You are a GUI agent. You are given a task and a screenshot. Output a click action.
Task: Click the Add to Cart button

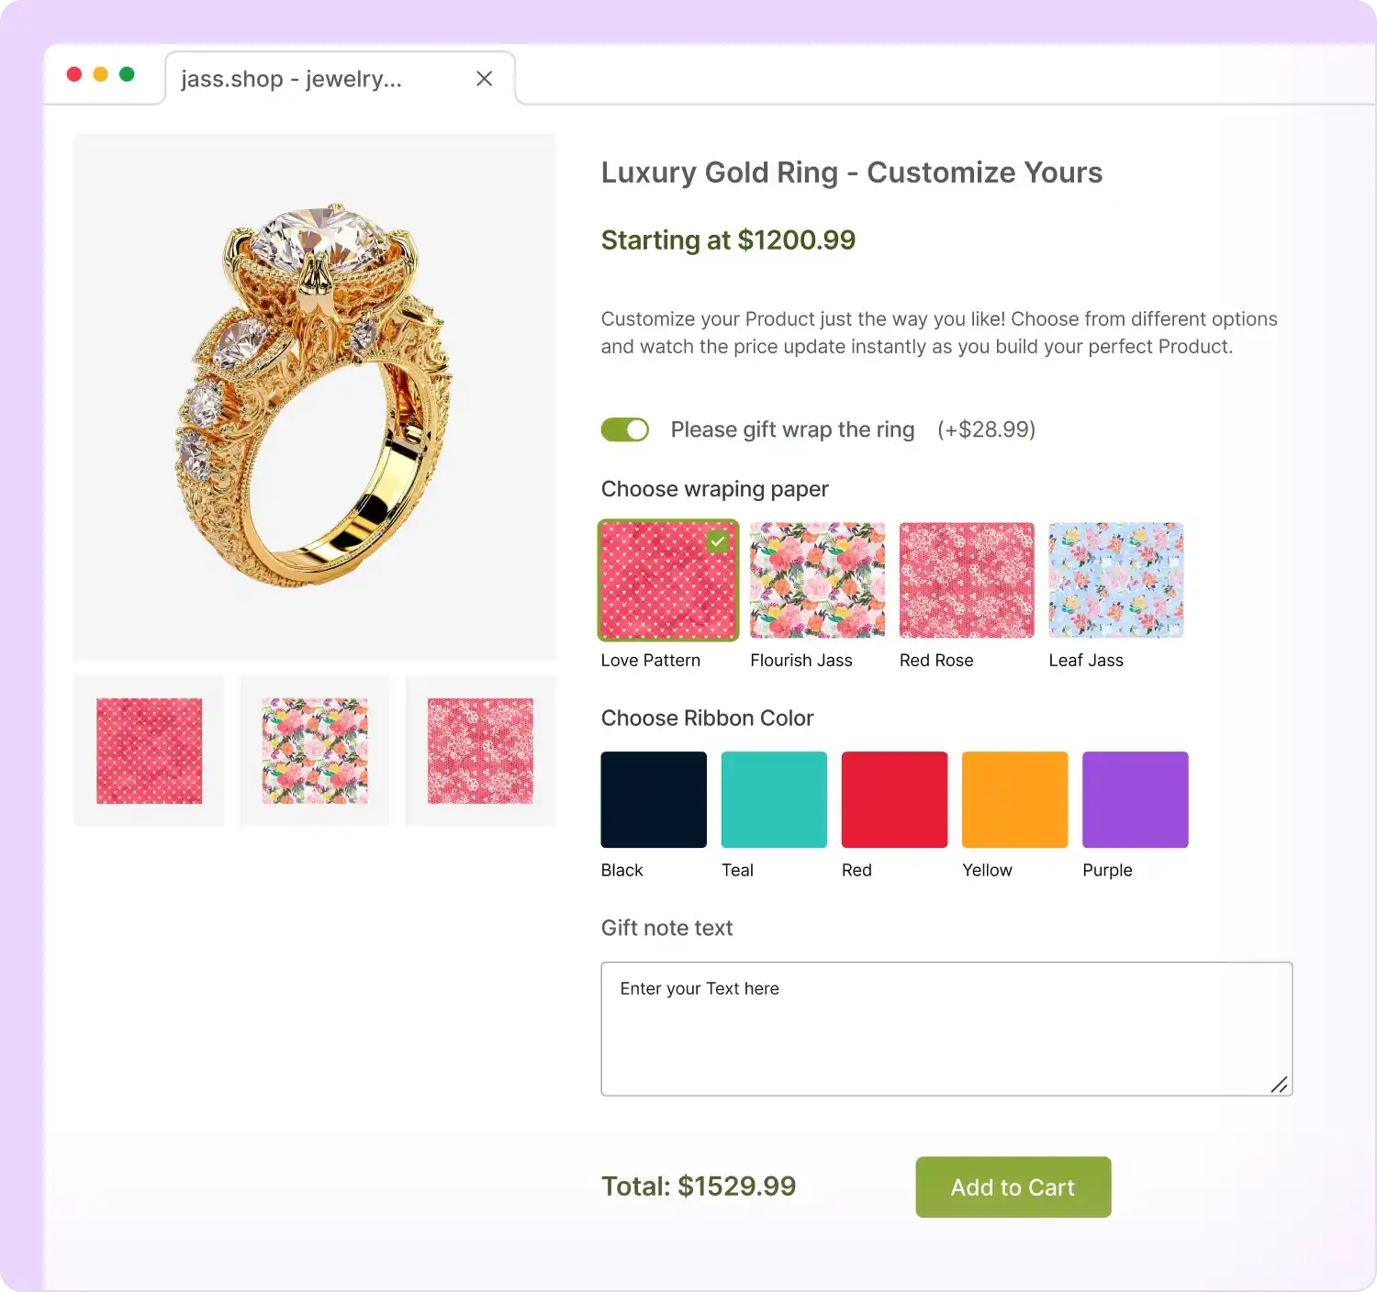1013,1186
